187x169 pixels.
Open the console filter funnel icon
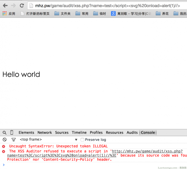[13, 140]
